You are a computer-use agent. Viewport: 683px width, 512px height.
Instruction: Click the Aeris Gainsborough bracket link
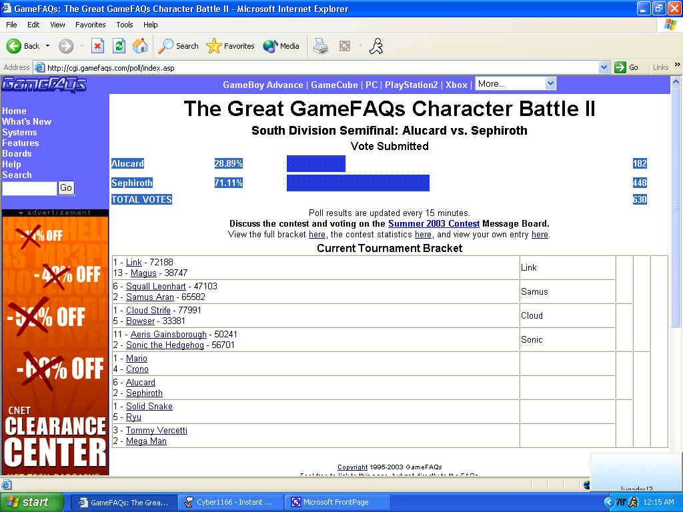(169, 334)
